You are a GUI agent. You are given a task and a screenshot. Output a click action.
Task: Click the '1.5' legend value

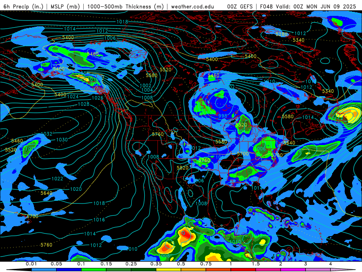tap(256, 264)
